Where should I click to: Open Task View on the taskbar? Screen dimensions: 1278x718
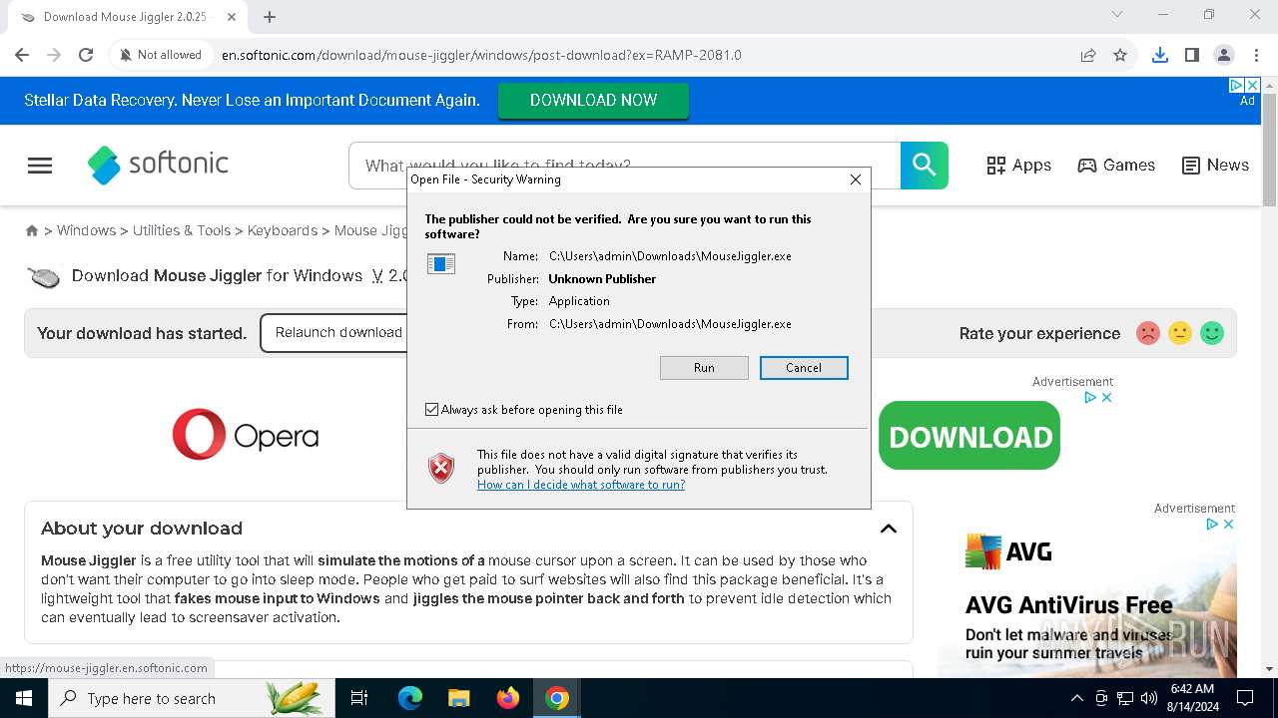tap(360, 698)
